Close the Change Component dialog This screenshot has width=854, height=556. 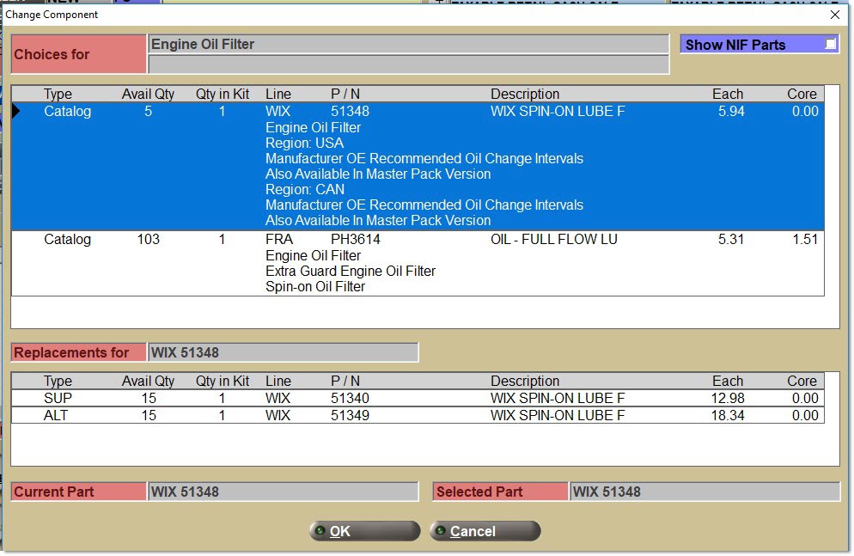click(x=834, y=15)
